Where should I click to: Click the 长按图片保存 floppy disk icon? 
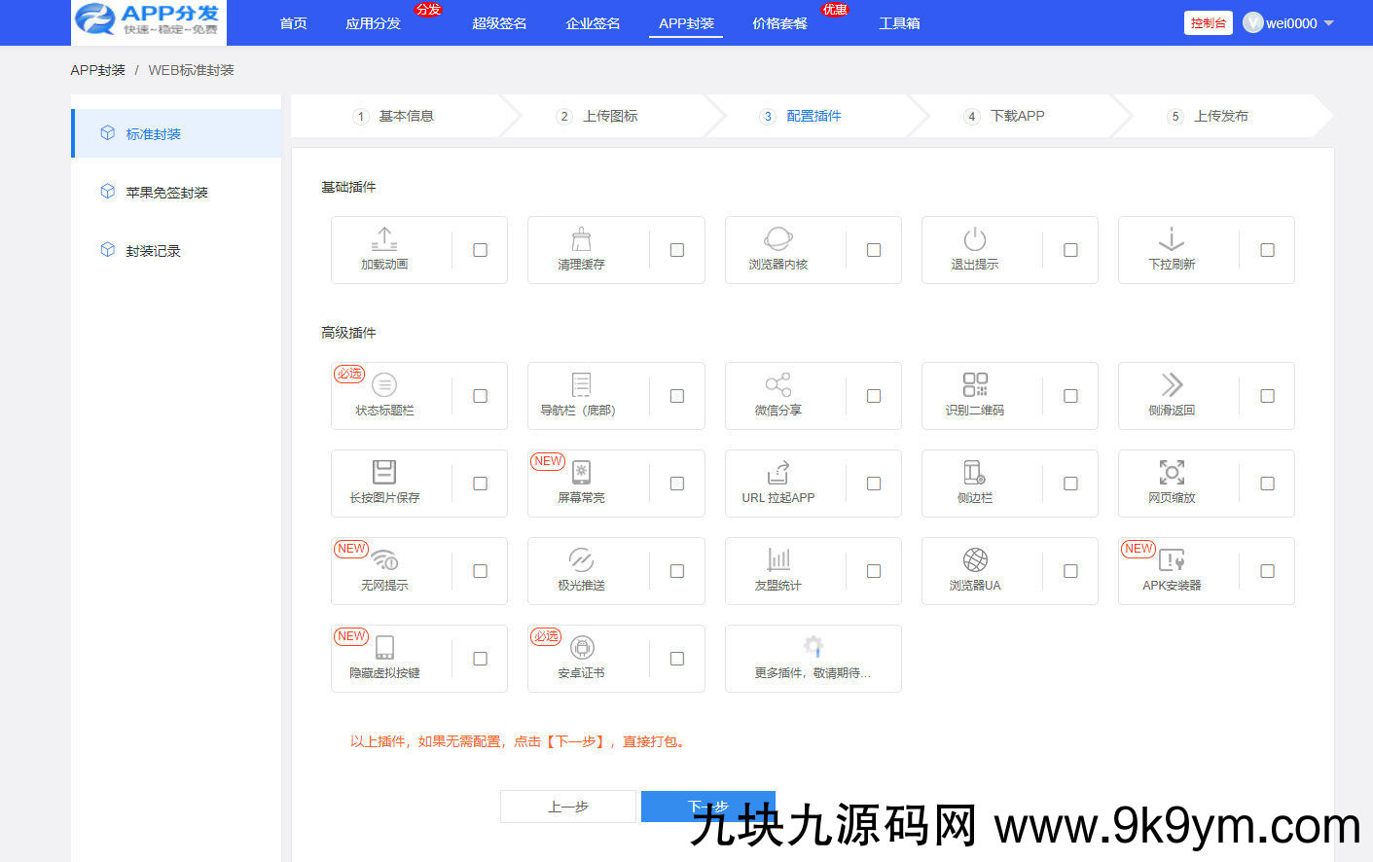point(384,472)
